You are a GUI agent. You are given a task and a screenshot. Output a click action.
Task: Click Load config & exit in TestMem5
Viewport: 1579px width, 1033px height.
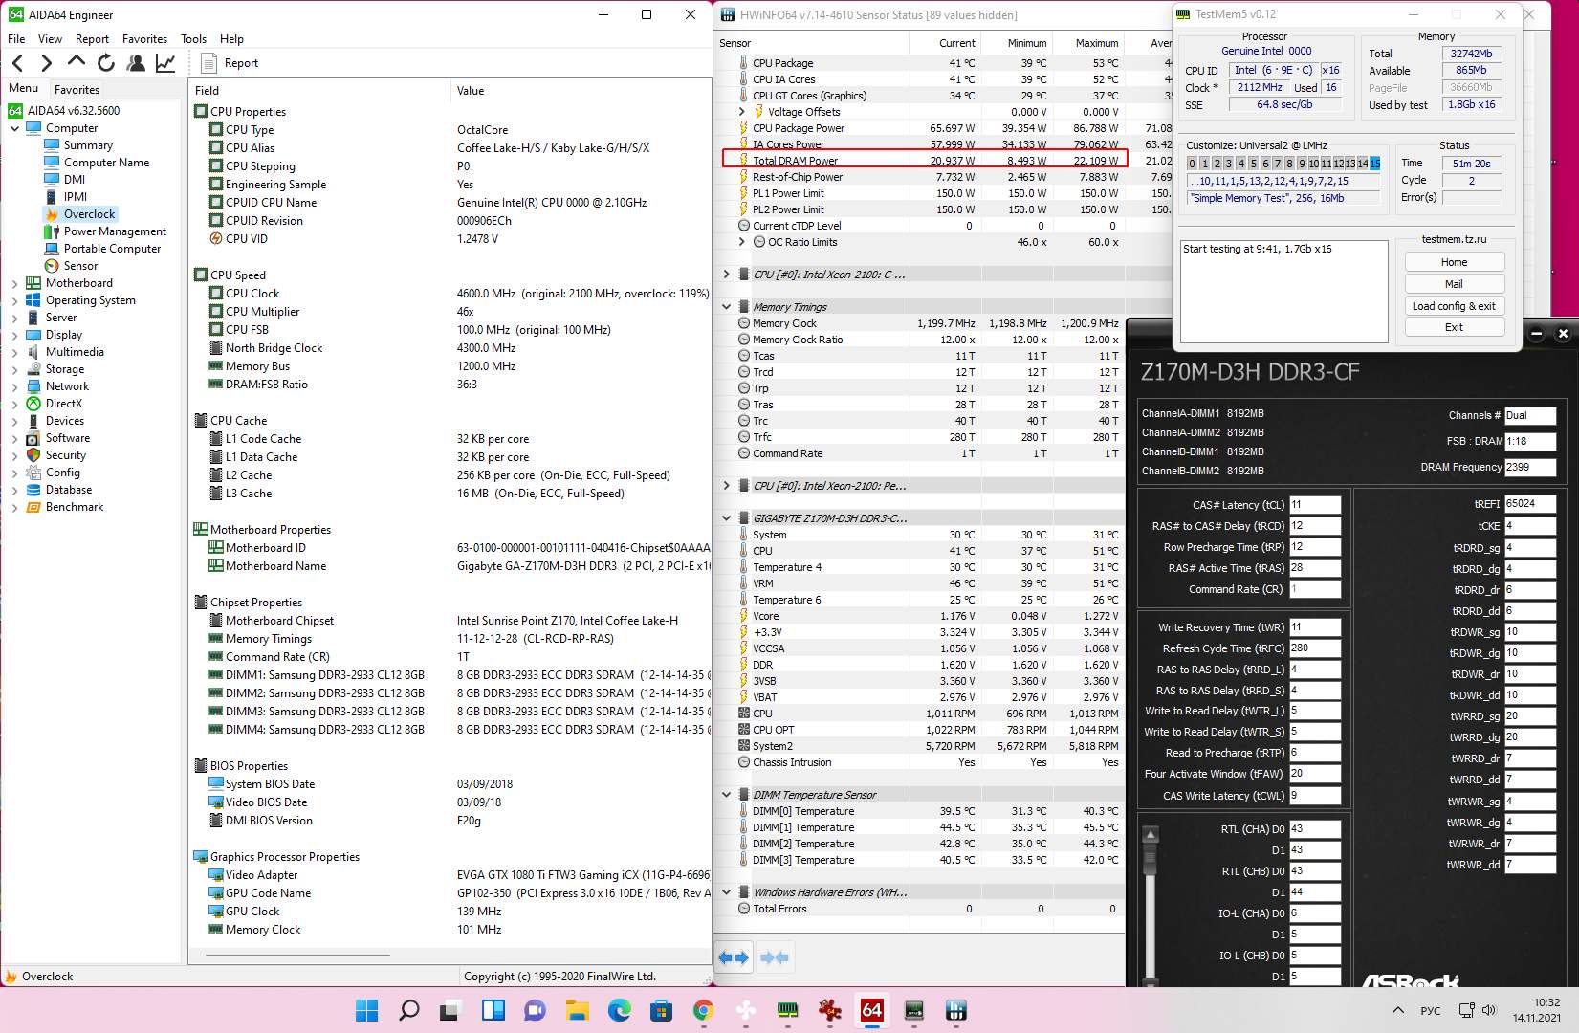click(x=1454, y=306)
